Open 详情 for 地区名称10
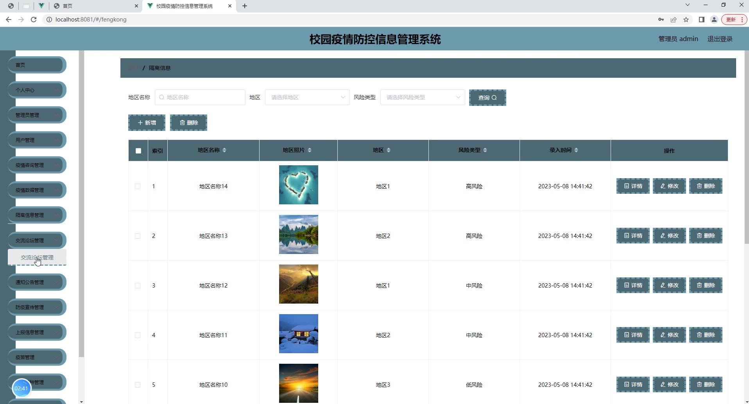The image size is (749, 404). [x=633, y=384]
